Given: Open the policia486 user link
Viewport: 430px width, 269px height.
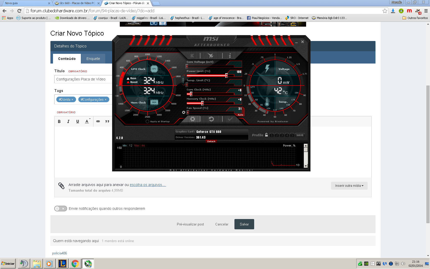Looking at the screenshot, I should 60,253.
